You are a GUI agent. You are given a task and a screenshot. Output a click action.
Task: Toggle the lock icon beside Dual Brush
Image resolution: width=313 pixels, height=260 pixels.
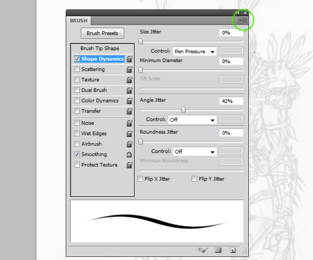click(129, 90)
